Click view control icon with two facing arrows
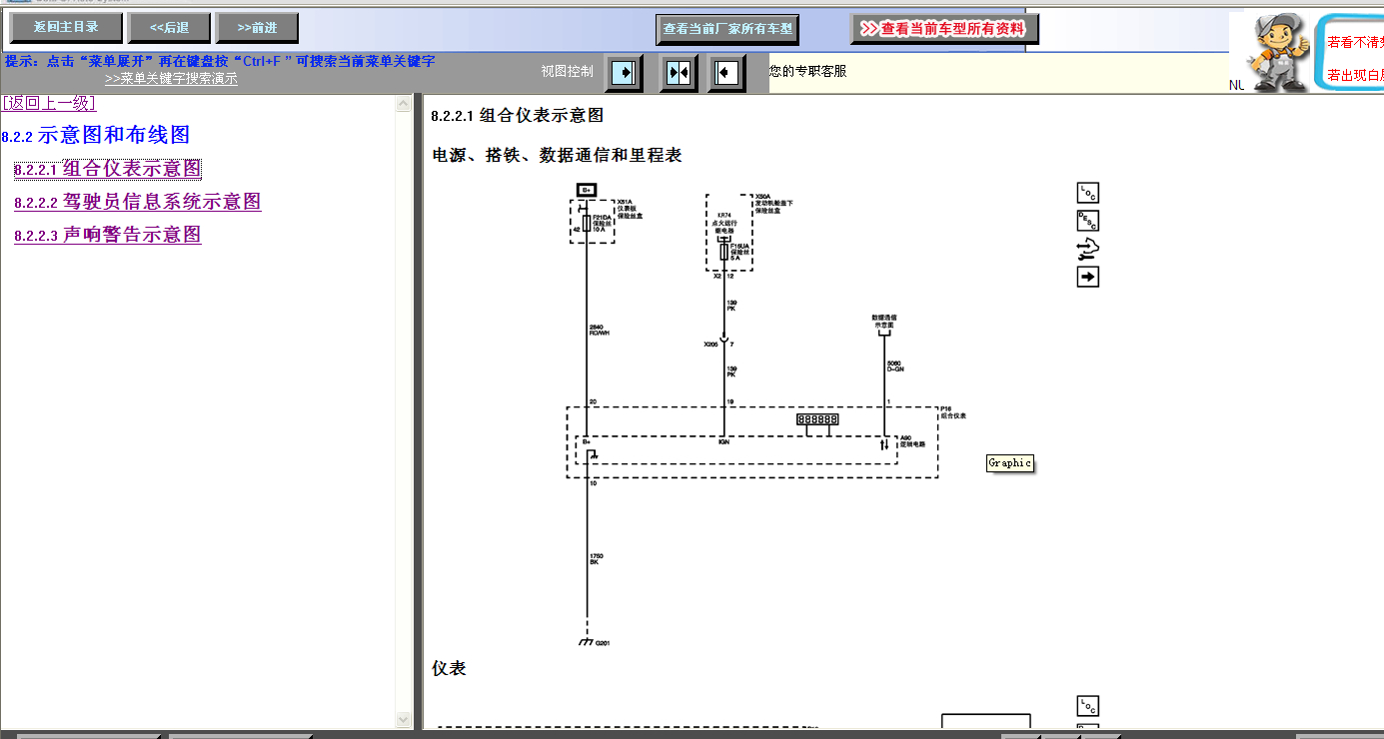Image resolution: width=1384 pixels, height=739 pixels. [679, 73]
